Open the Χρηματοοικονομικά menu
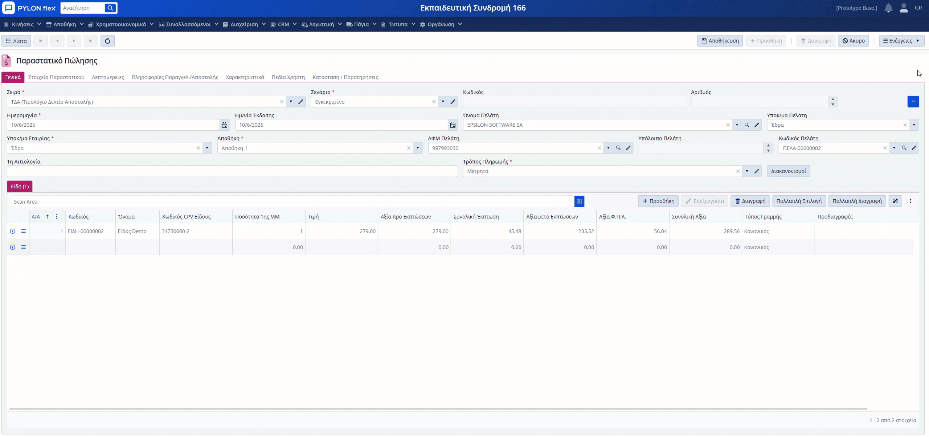 121,24
